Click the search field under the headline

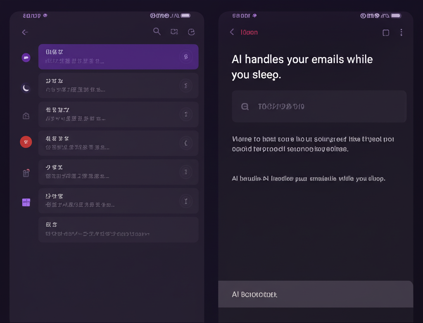click(x=319, y=107)
